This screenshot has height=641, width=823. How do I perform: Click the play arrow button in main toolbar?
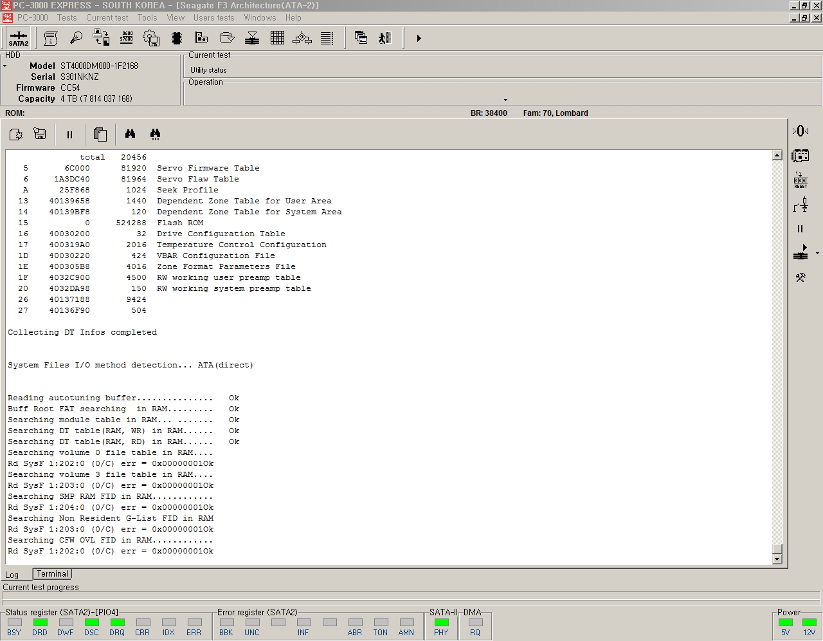click(x=419, y=39)
